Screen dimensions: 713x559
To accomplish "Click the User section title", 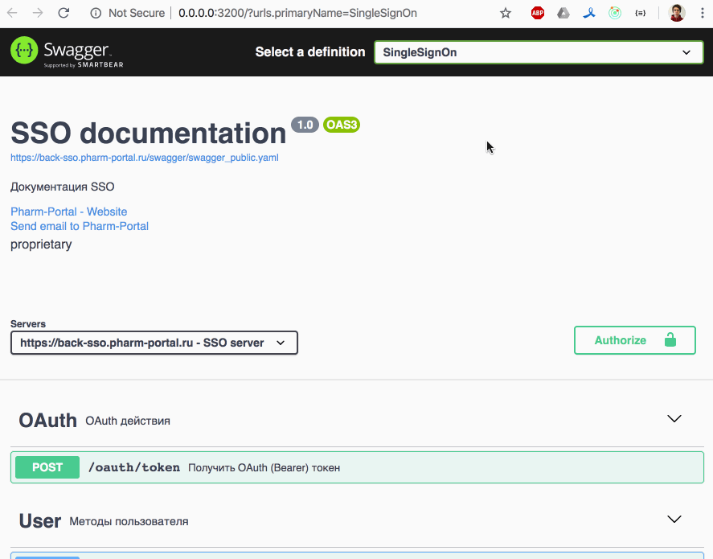I will click(40, 520).
